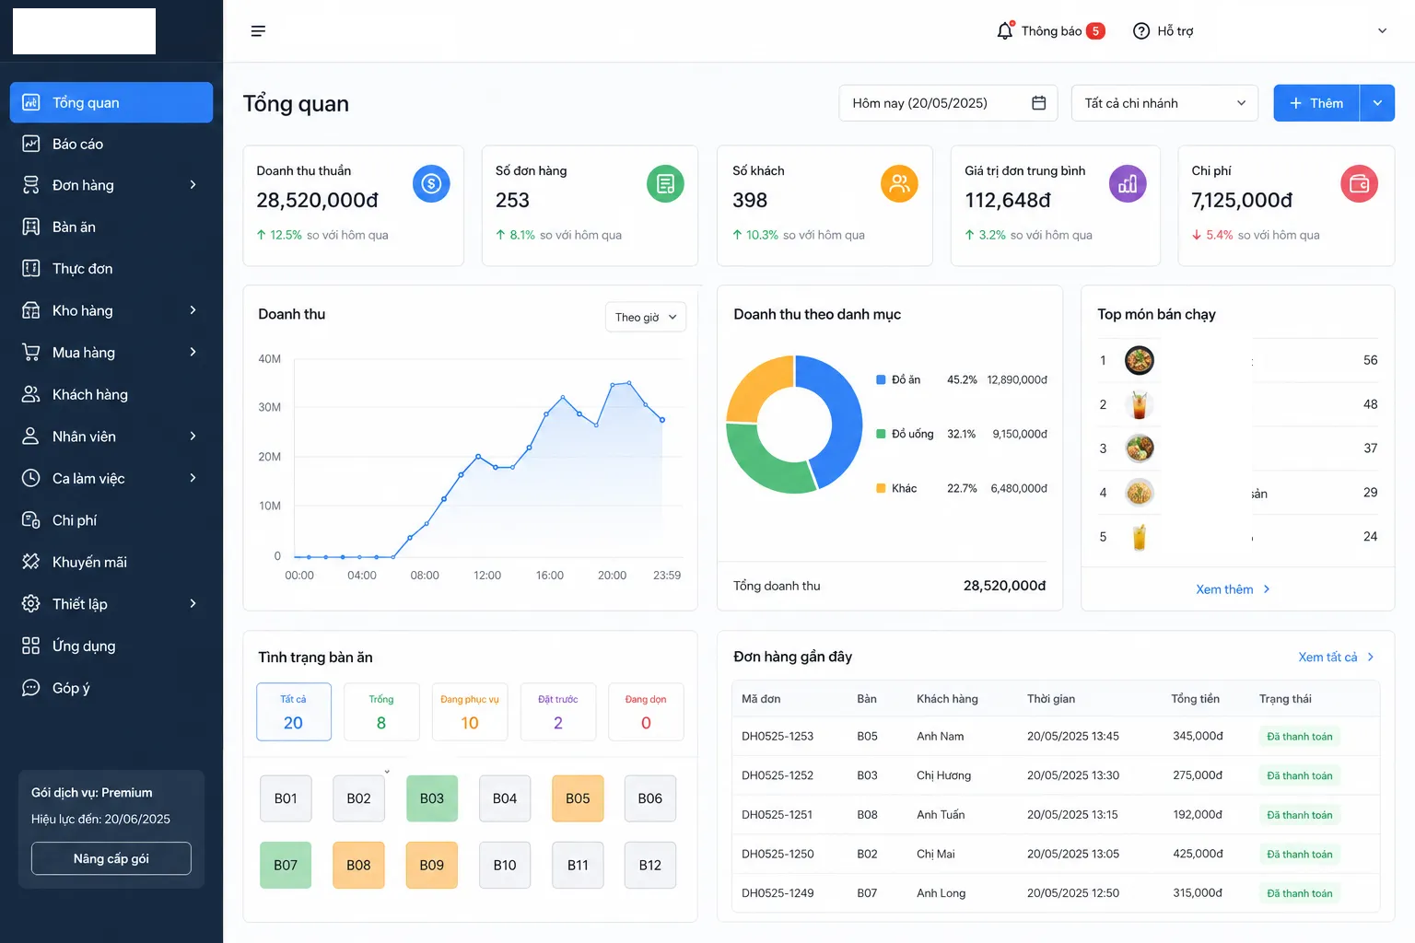Open the Tất cả chi nhánh dropdown

[x=1164, y=103]
